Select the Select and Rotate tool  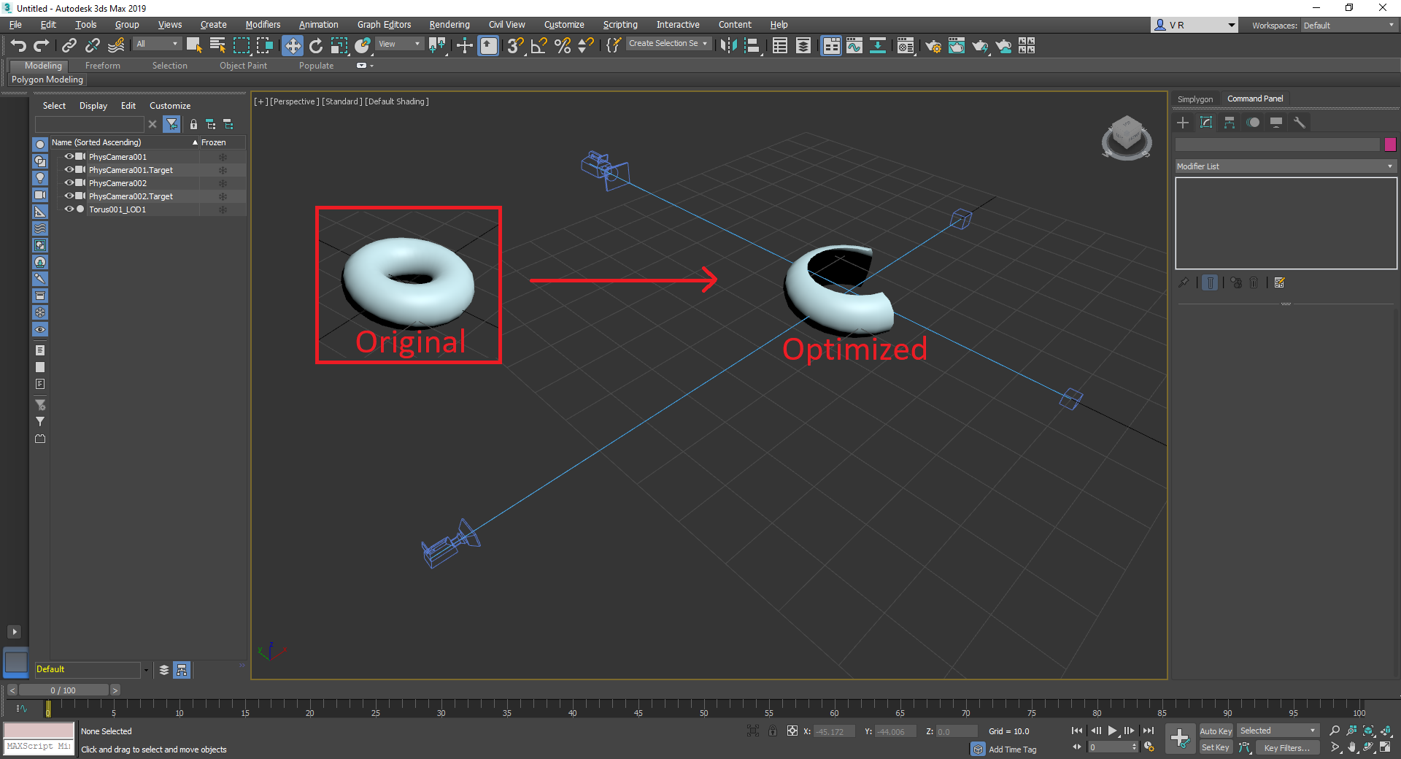[315, 46]
